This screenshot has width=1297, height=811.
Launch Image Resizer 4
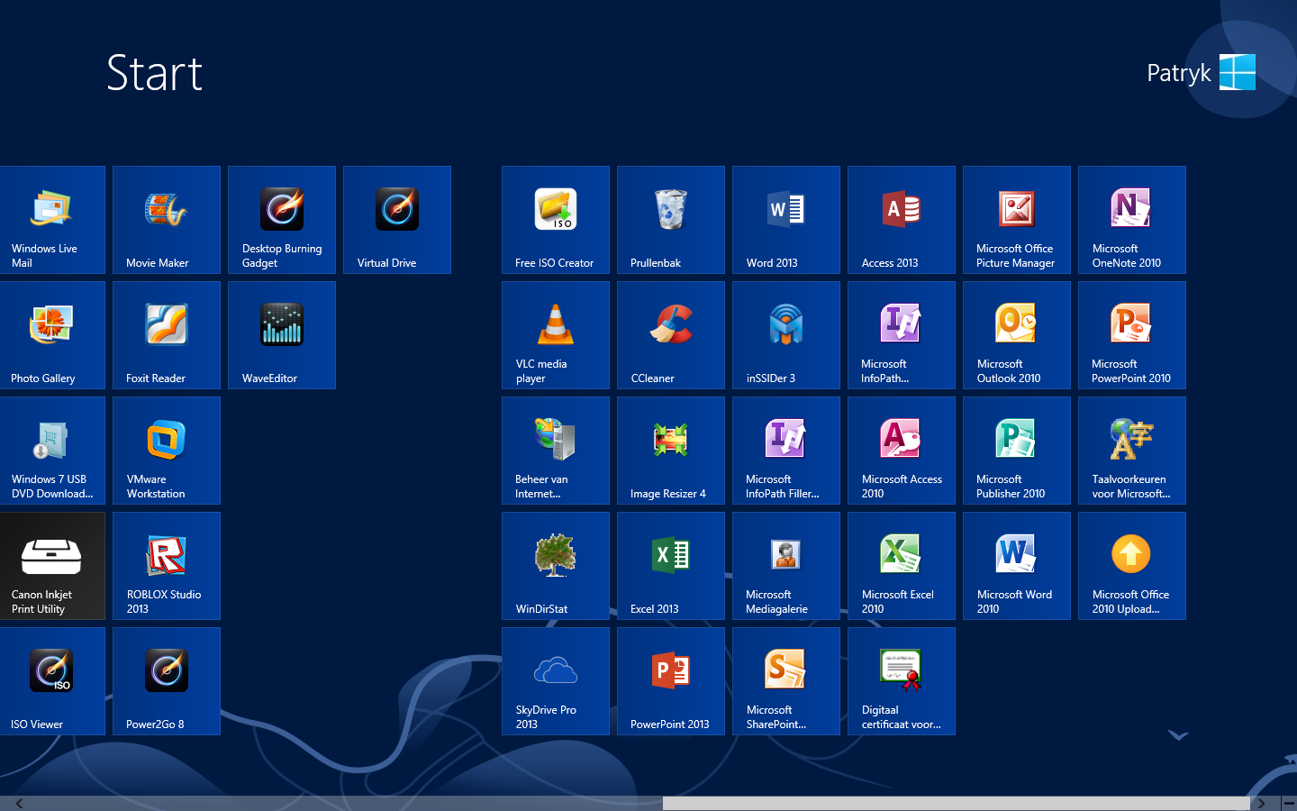tap(671, 451)
